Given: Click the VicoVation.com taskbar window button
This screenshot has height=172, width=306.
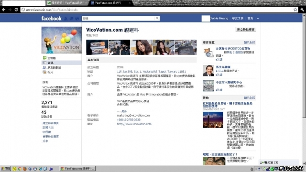Looking at the screenshot, I should point(77,169).
